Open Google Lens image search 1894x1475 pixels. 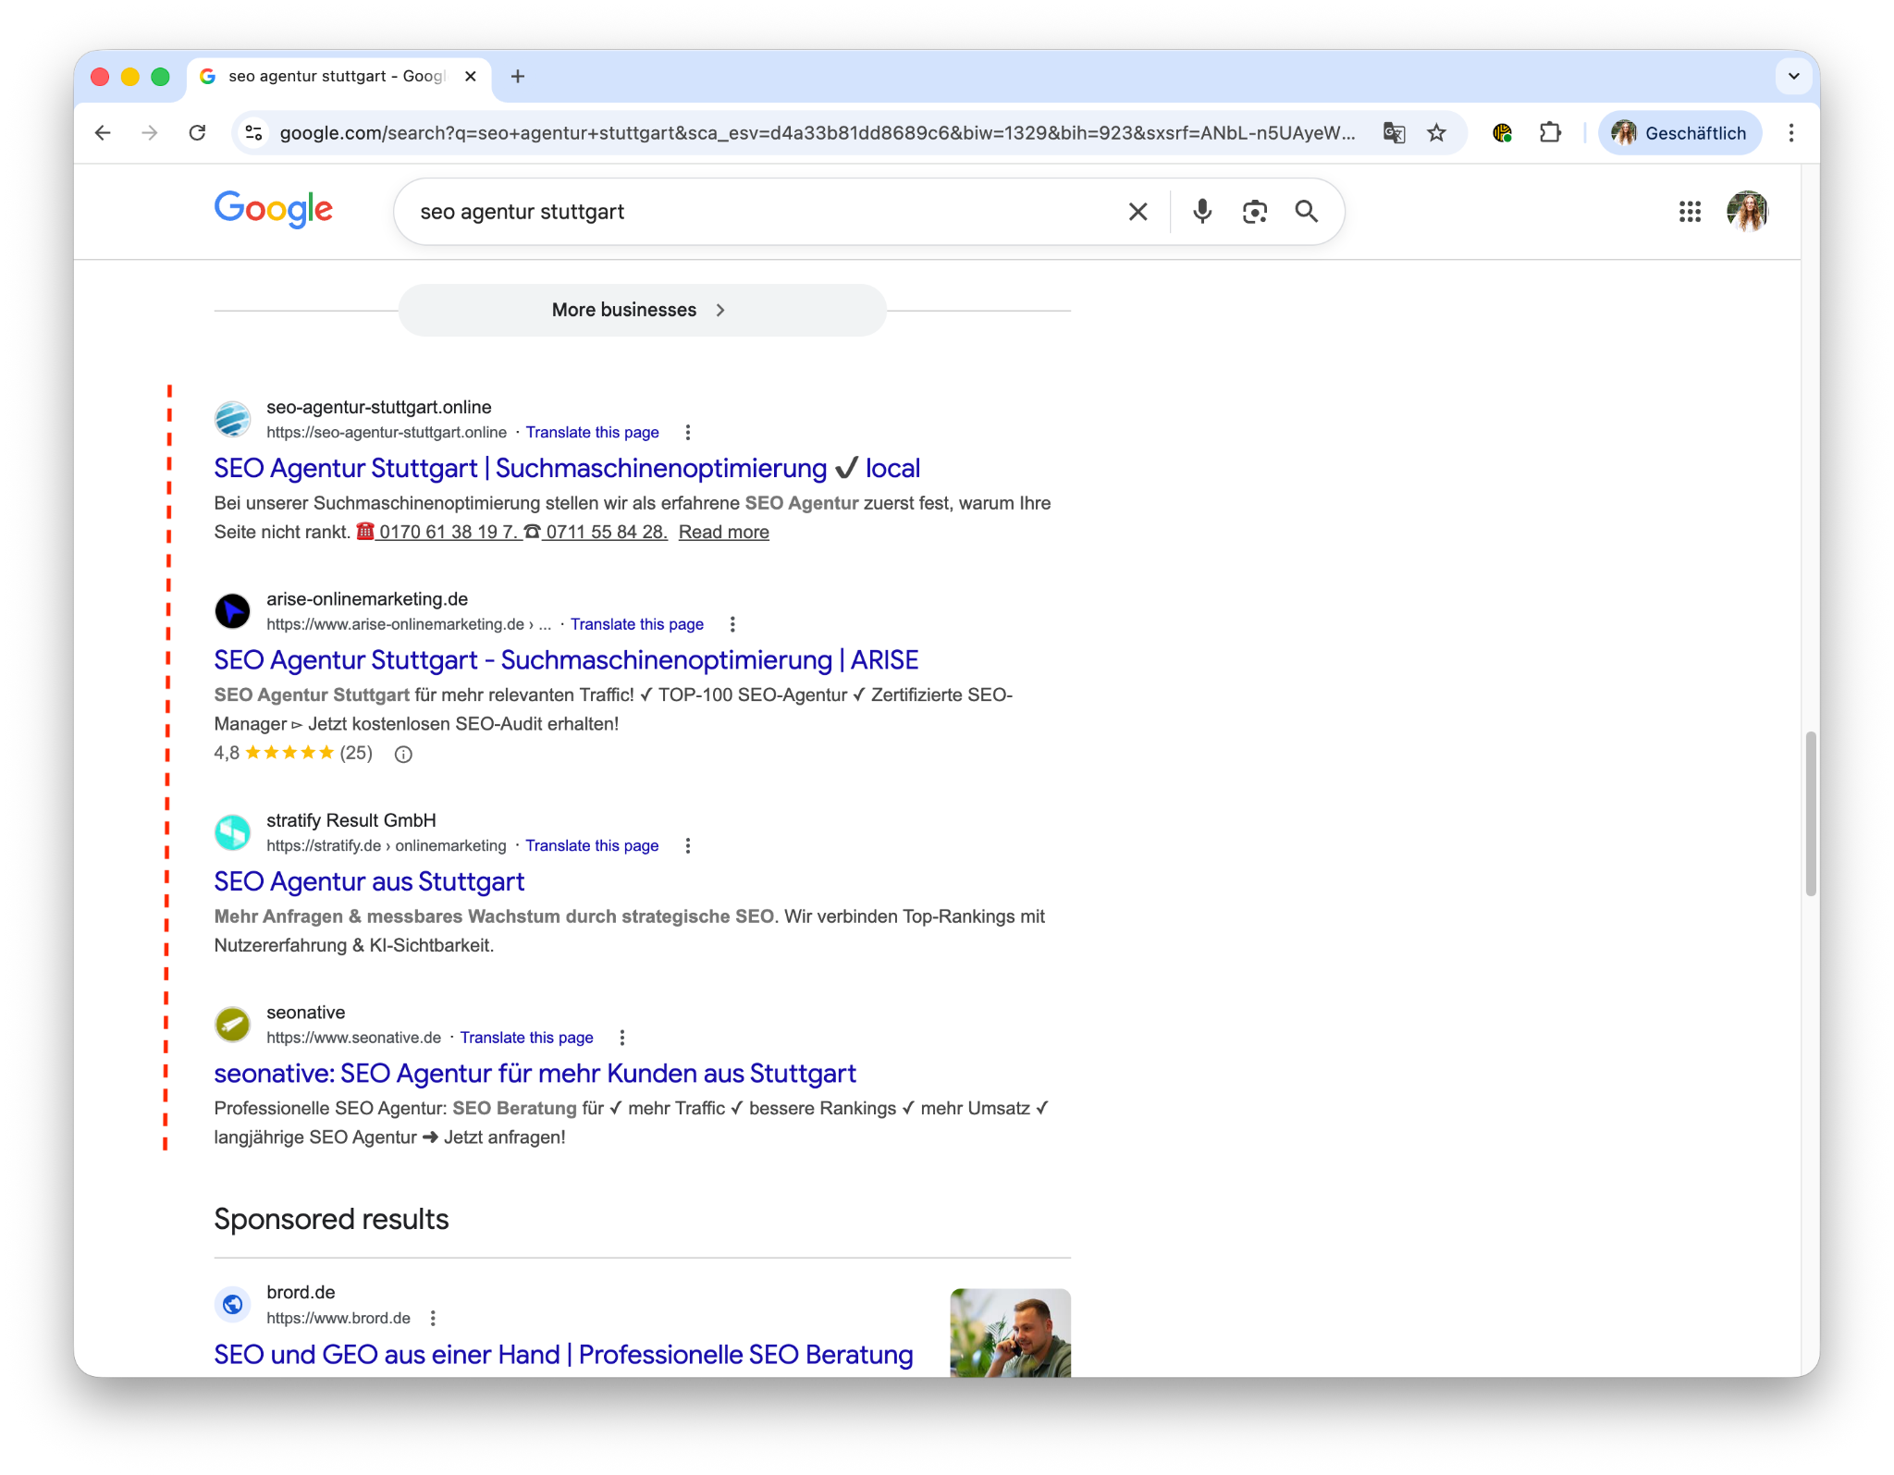click(x=1254, y=212)
